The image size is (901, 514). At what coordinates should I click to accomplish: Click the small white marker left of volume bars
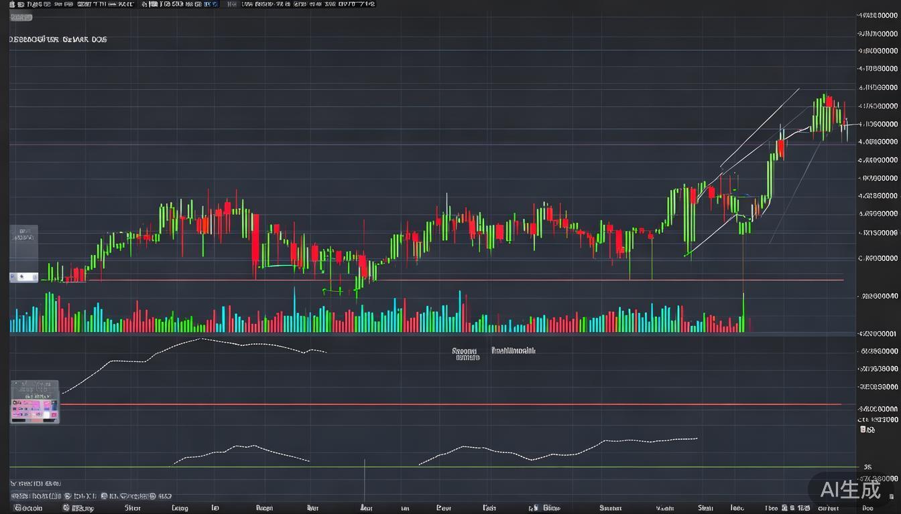click(23, 276)
